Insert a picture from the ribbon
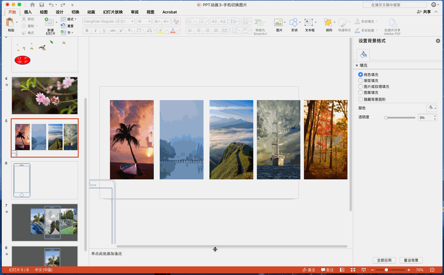The image size is (444, 275). point(278,23)
